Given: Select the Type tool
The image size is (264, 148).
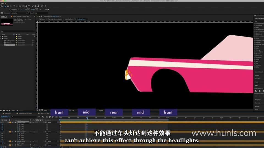Looking at the screenshot, I should pyautogui.click(x=29, y=6).
